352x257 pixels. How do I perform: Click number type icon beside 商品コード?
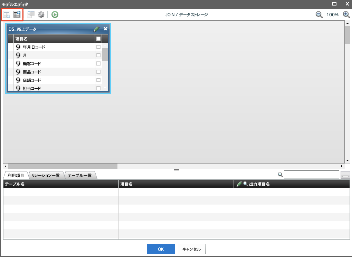click(18, 72)
